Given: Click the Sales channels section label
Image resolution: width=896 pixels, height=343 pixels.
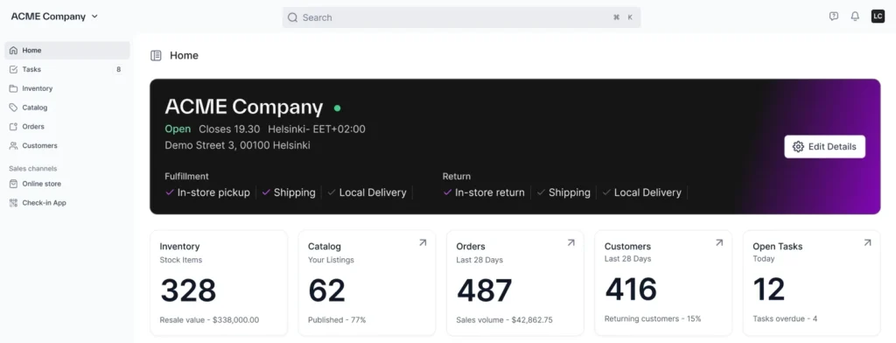Looking at the screenshot, I should (x=32, y=169).
